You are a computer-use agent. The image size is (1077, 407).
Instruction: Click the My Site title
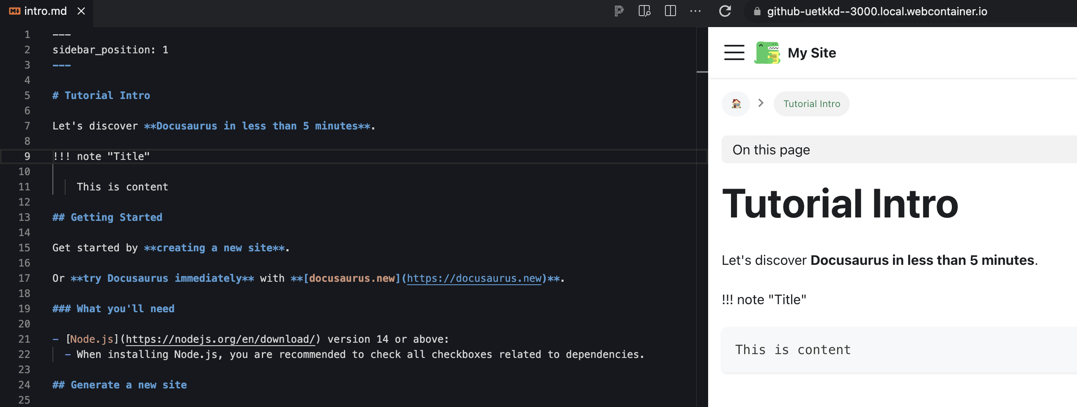click(812, 52)
